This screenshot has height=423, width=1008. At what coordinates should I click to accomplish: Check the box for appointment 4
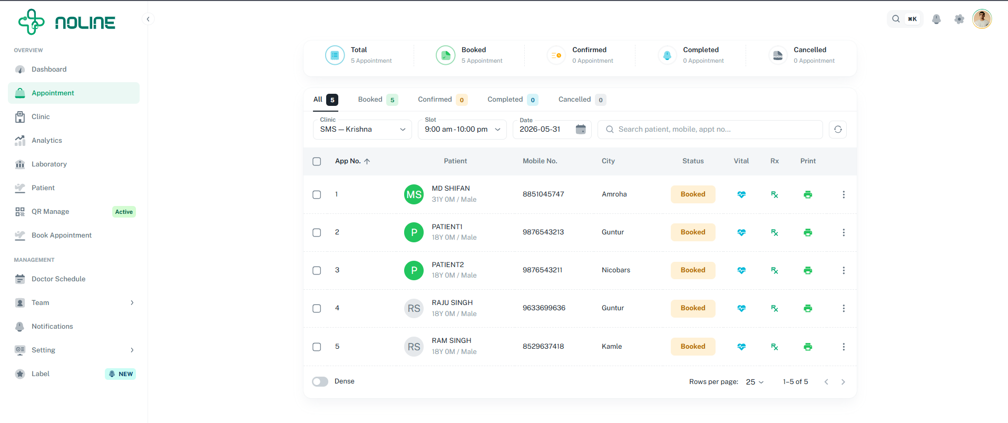tap(317, 308)
